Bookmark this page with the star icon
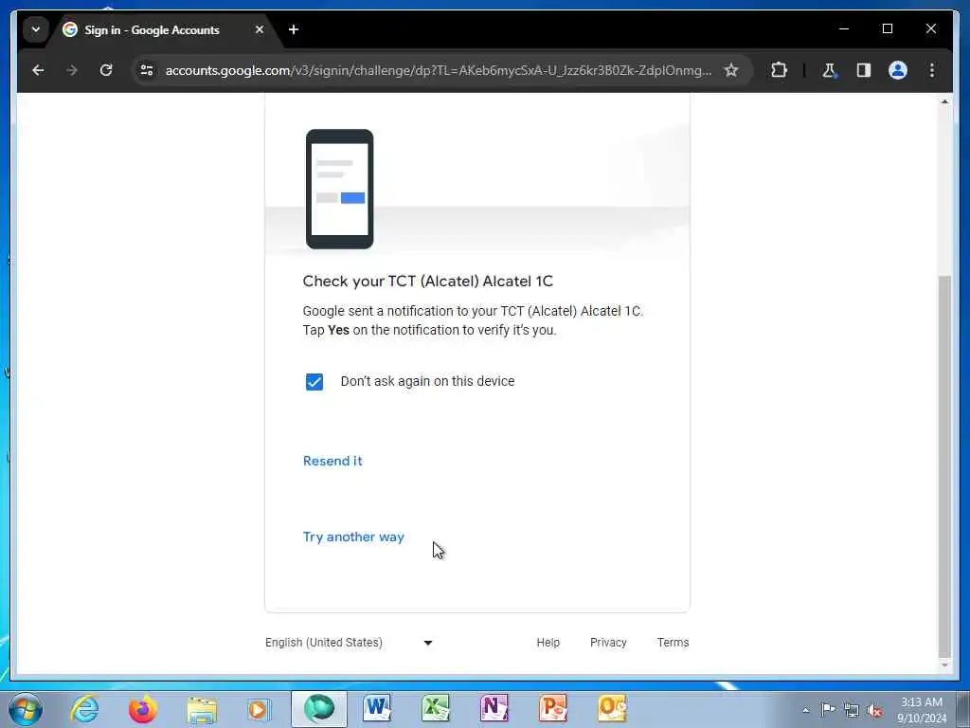The image size is (970, 728). coord(731,70)
